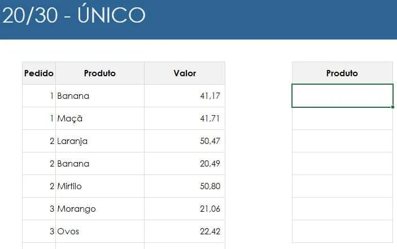Image resolution: width=397 pixels, height=249 pixels.
Task: Click the value cell 50,47
Action: point(185,141)
